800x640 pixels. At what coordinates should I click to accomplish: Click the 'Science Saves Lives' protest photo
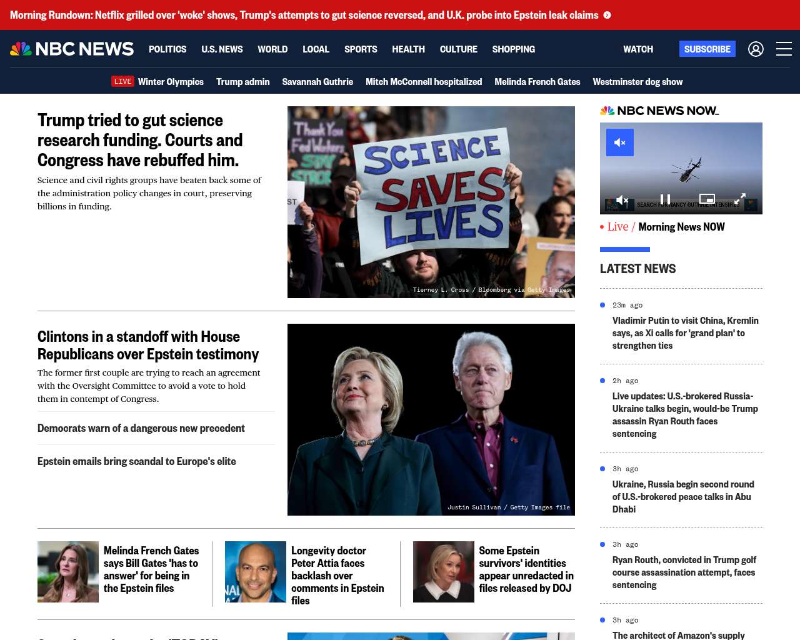point(431,202)
